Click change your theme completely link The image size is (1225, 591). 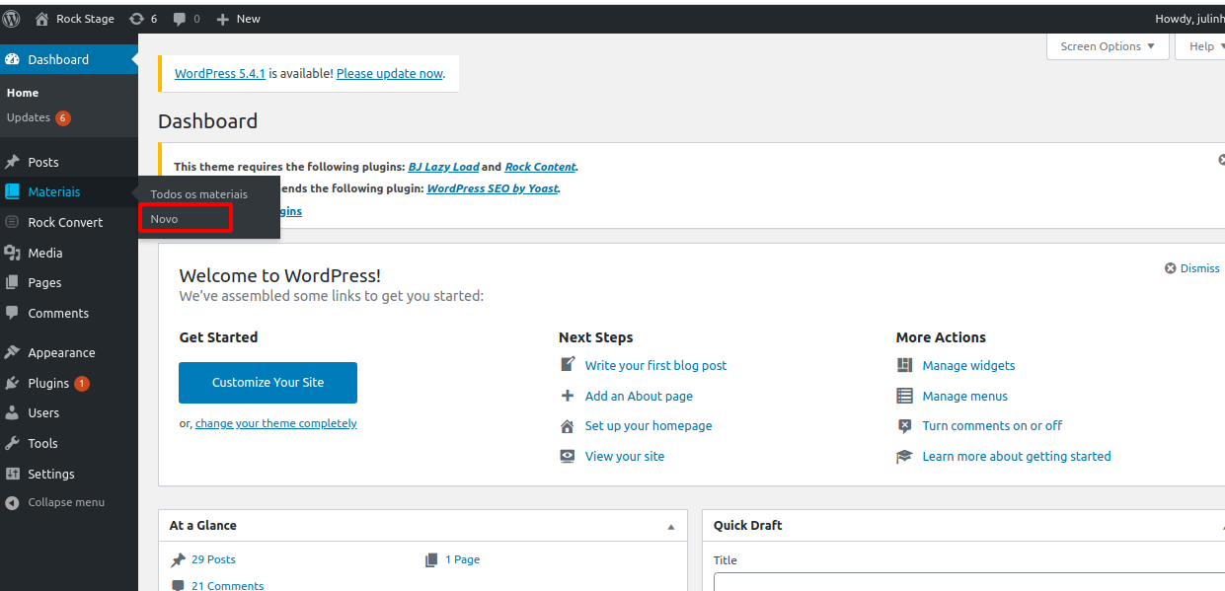276,423
